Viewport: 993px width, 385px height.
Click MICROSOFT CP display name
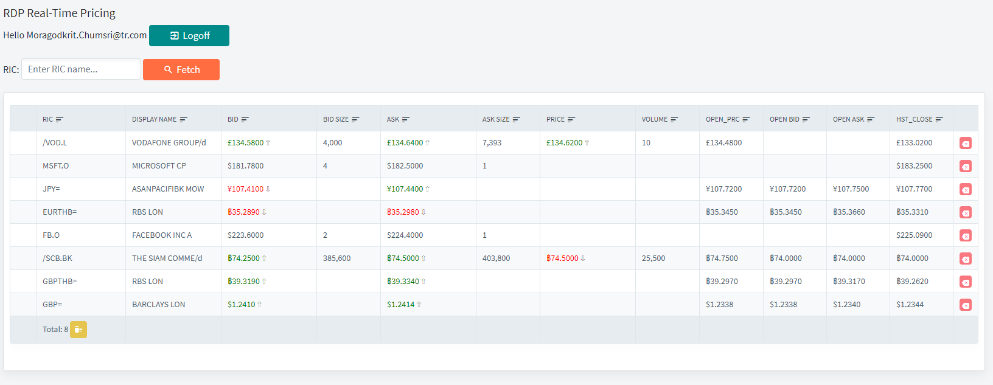159,166
